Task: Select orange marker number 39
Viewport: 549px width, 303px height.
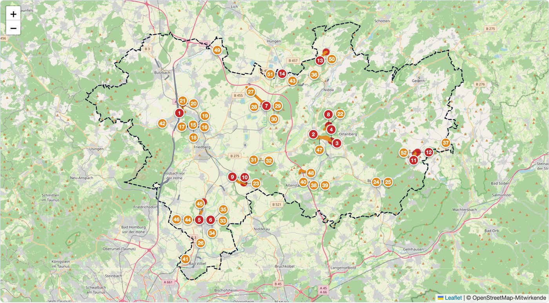Action: (x=325, y=185)
